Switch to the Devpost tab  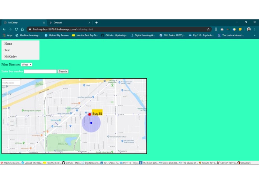(69, 23)
